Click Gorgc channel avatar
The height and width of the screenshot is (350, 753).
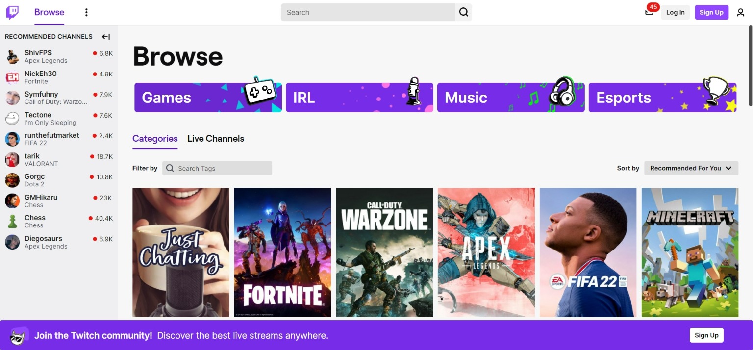point(12,180)
